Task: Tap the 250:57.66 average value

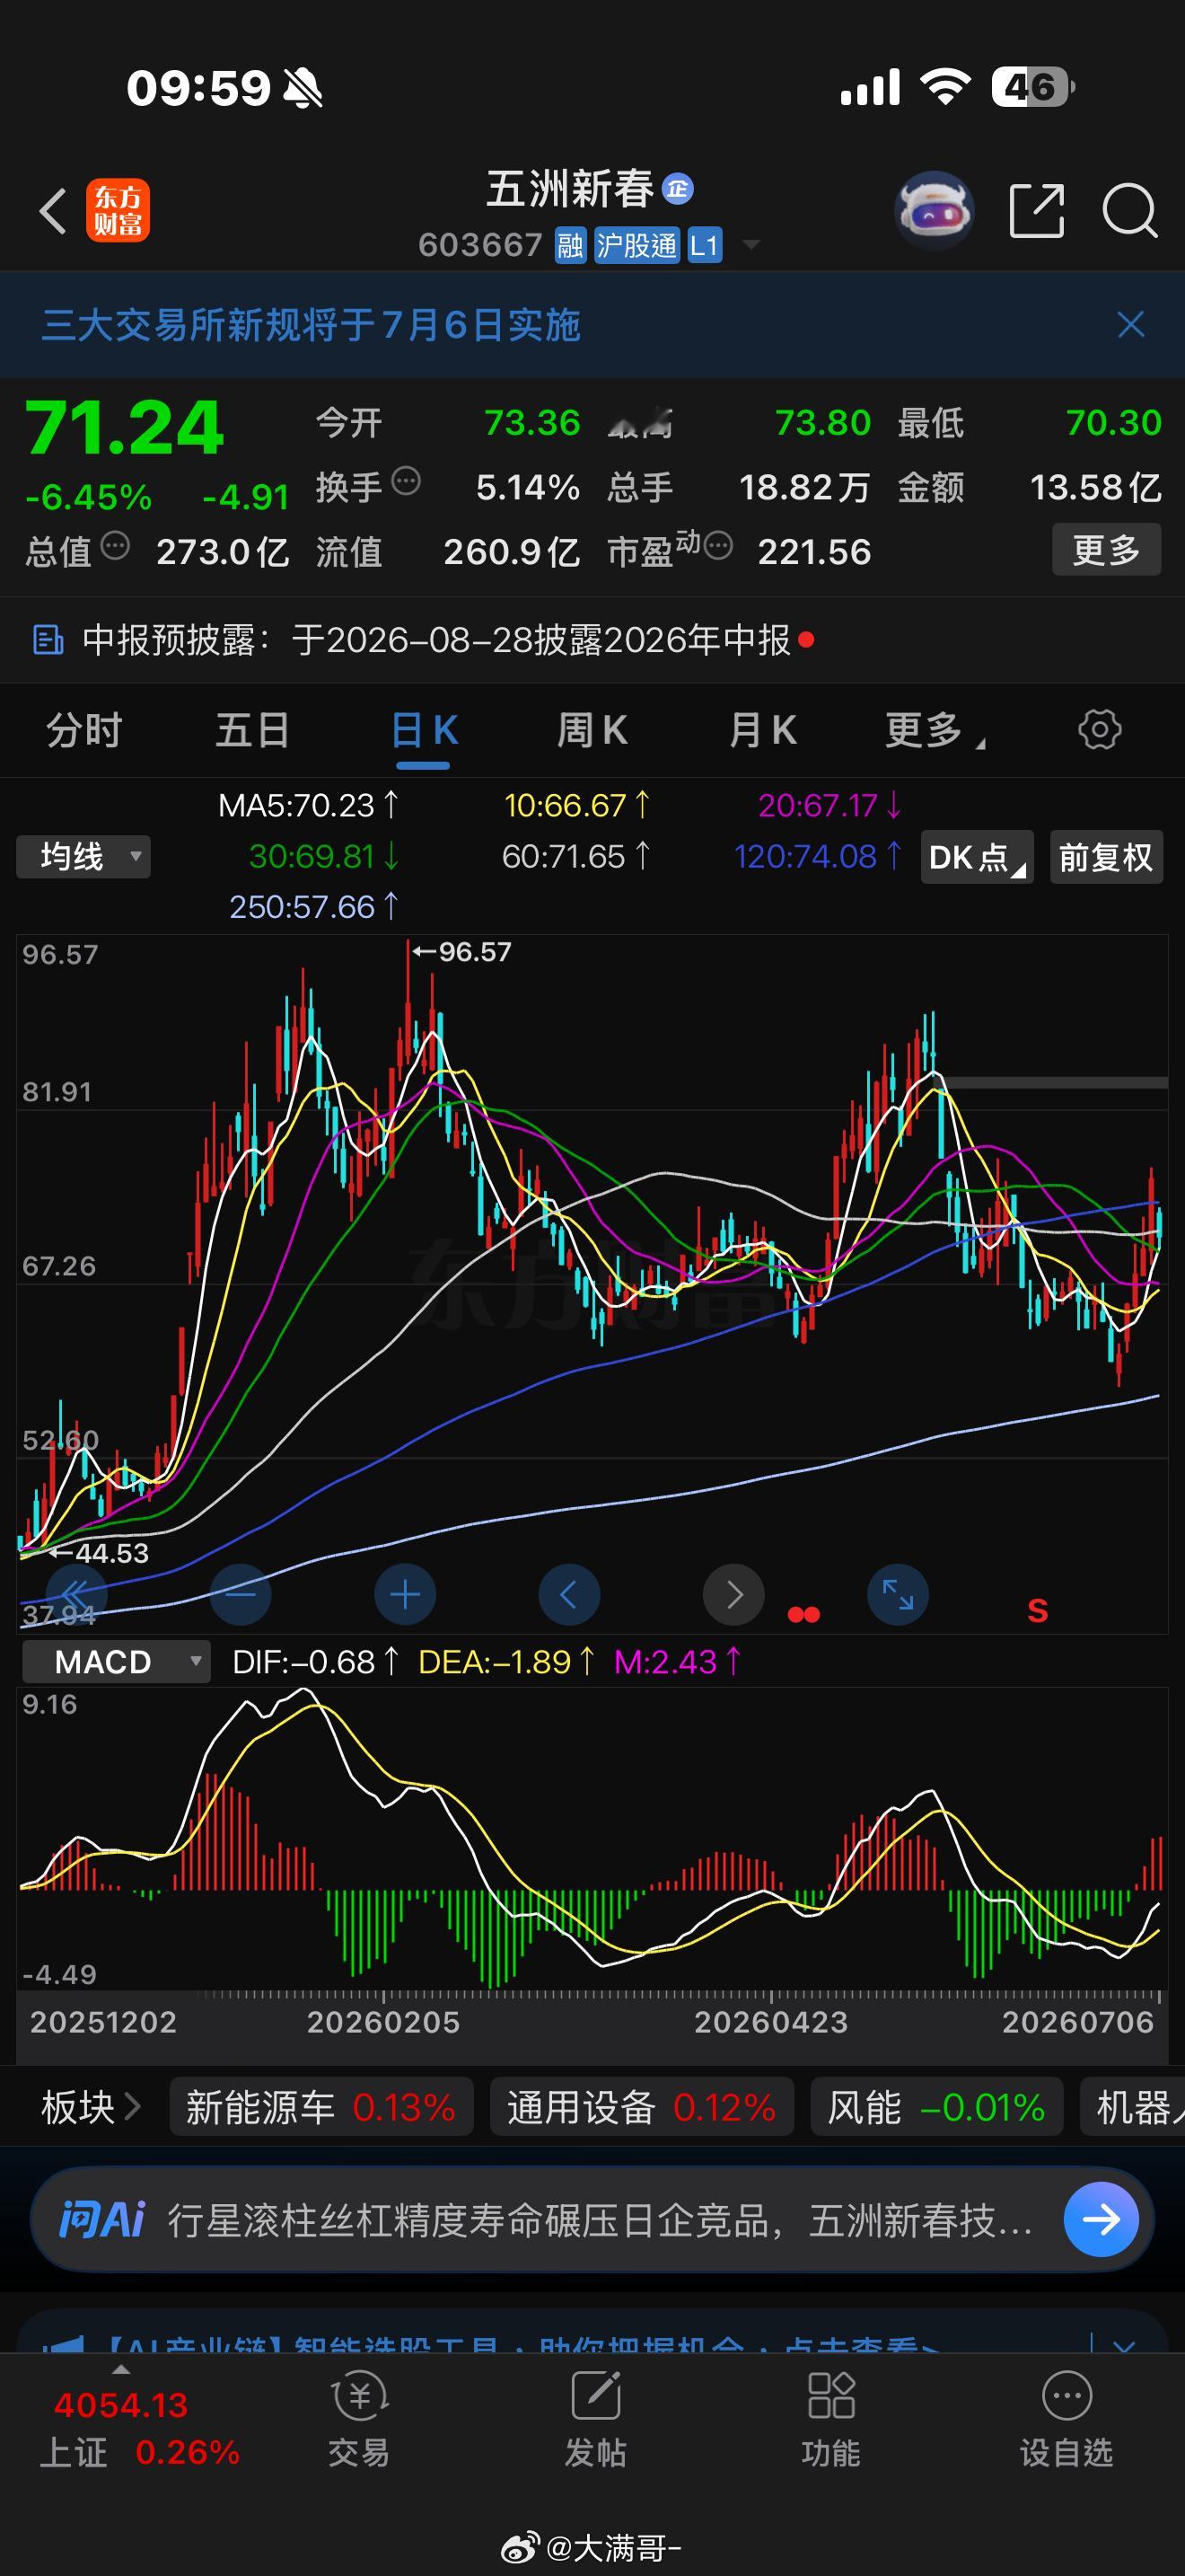Action: tap(313, 907)
